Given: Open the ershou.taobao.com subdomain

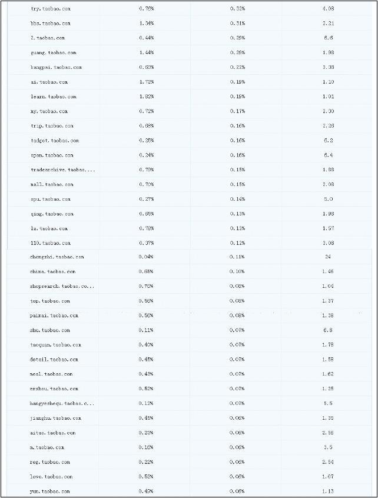Looking at the screenshot, I should tap(54, 389).
